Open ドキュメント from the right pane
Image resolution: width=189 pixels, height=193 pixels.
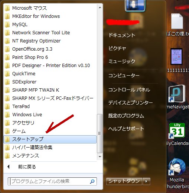(122, 35)
